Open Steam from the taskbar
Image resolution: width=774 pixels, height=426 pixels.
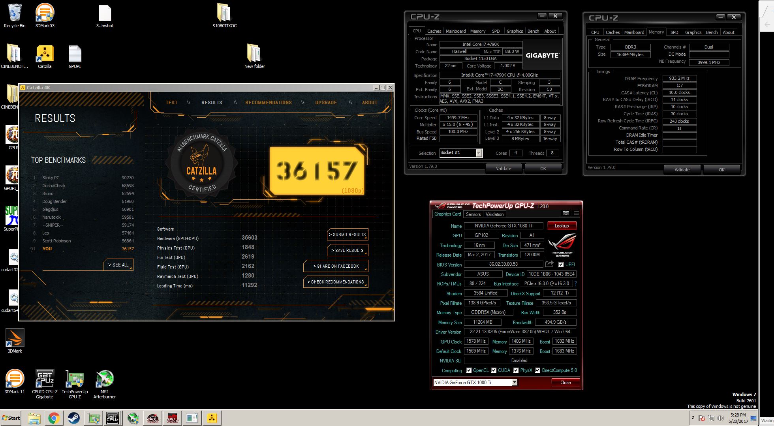73,418
